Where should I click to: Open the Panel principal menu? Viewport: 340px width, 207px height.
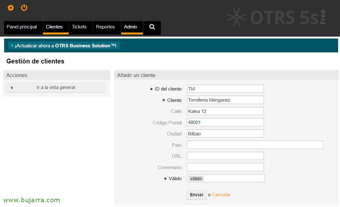click(x=22, y=27)
